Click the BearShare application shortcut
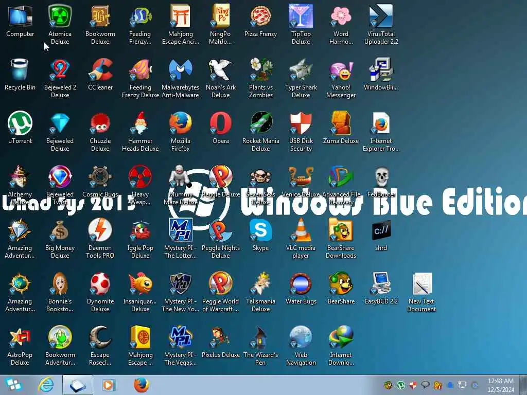 (x=341, y=288)
